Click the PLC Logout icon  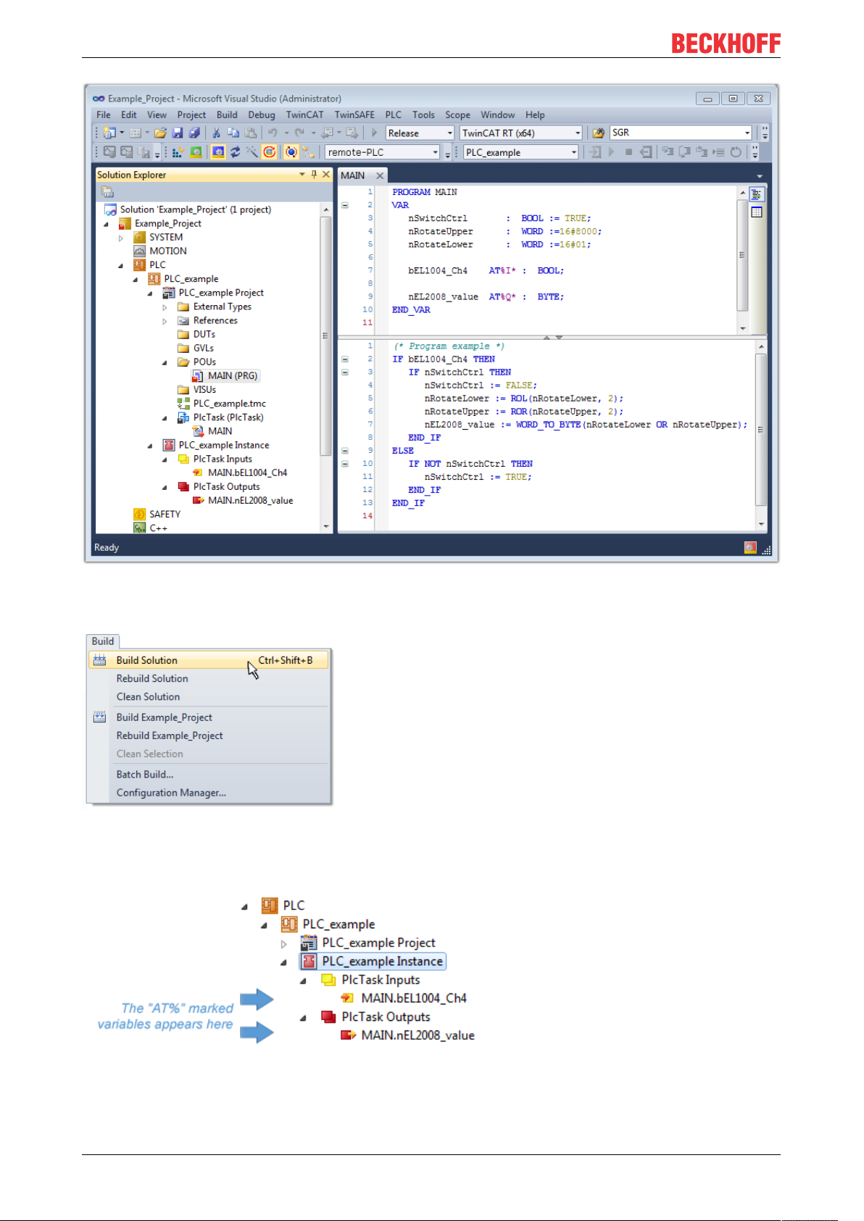(x=646, y=152)
